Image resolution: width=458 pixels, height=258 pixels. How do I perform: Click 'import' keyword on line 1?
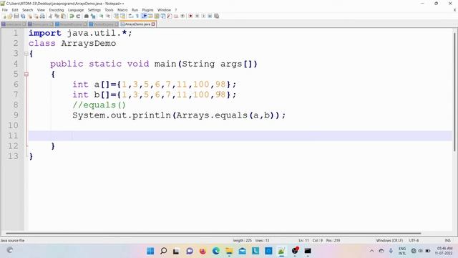pos(45,33)
